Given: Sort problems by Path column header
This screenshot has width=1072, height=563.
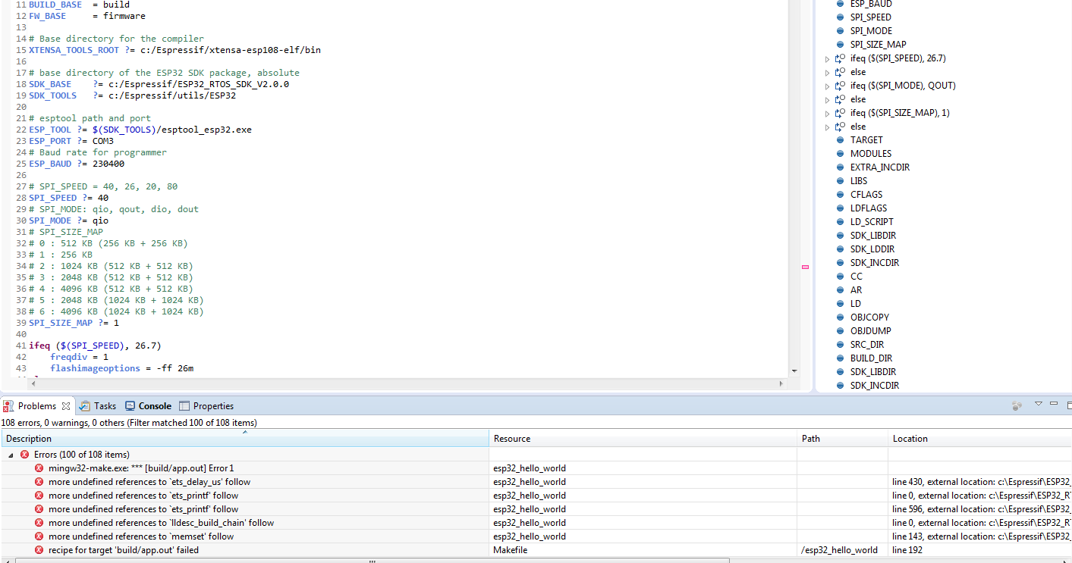Looking at the screenshot, I should pos(843,439).
